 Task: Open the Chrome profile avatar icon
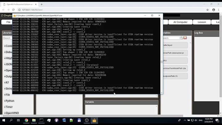[x=214, y=10]
